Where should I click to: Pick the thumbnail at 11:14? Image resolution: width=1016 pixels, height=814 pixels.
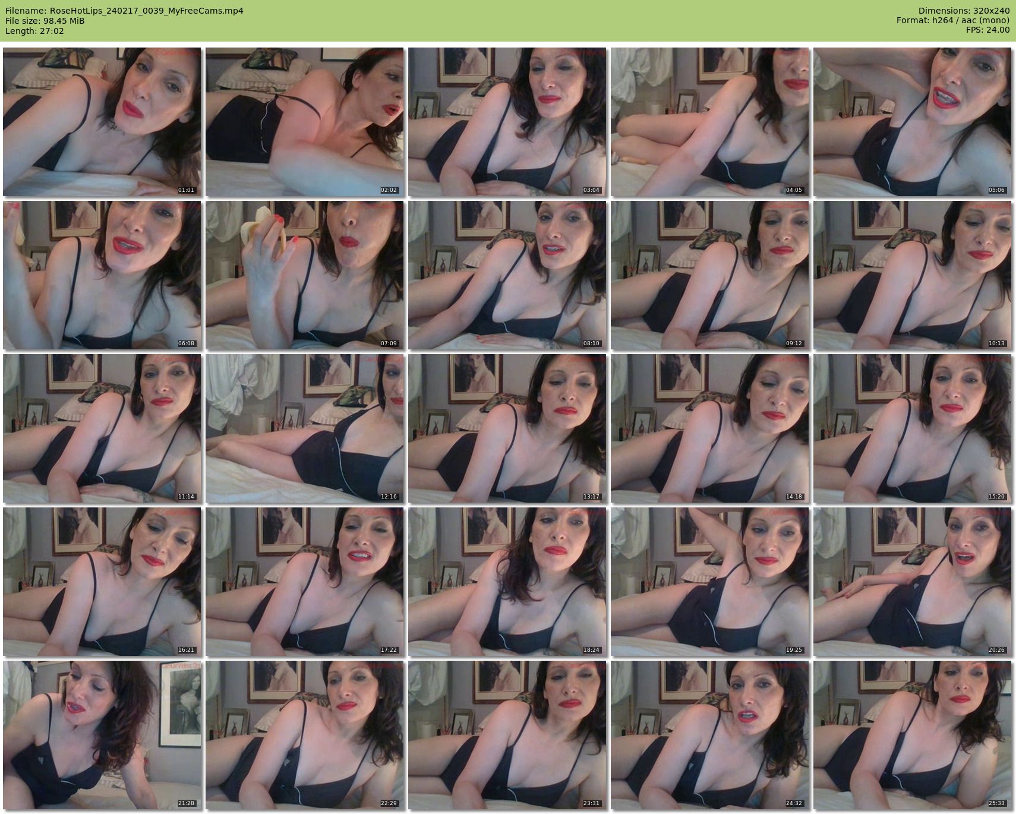[102, 428]
